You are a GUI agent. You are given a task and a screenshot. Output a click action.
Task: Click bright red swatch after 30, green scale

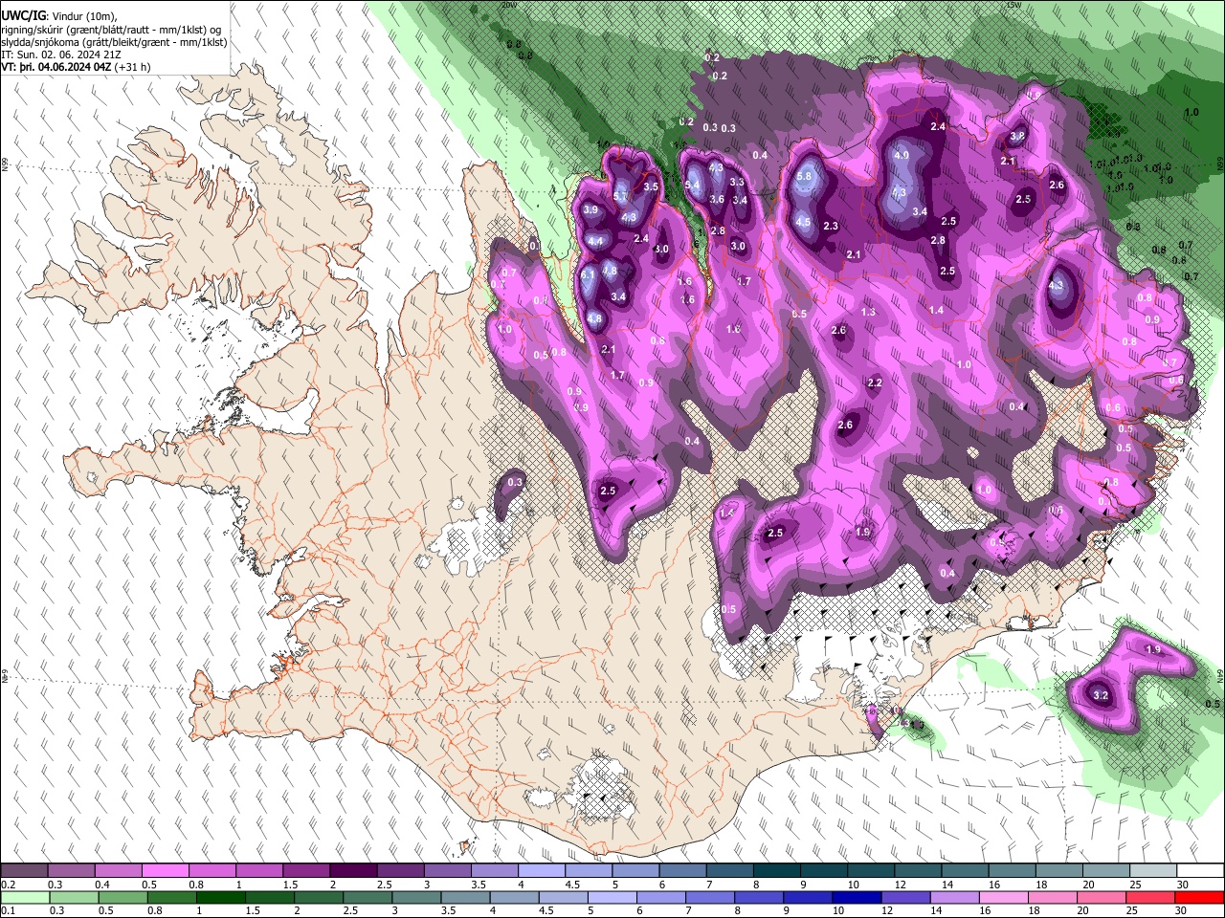click(1198, 897)
